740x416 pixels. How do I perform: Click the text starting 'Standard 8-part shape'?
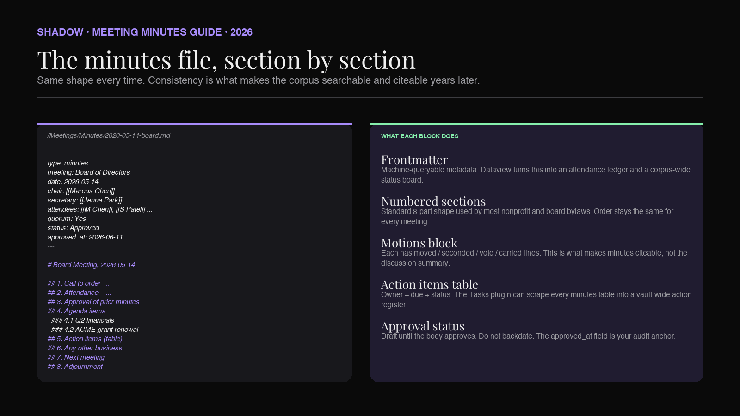(527, 216)
